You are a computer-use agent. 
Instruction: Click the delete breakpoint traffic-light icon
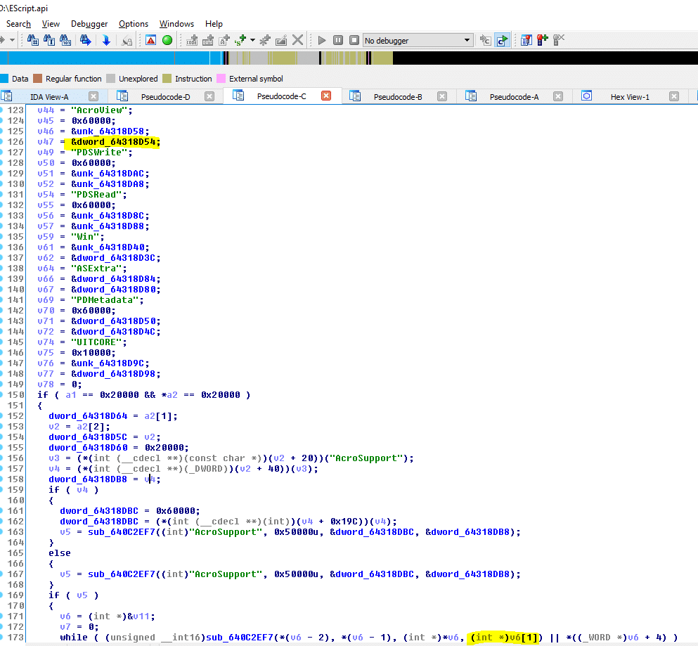point(558,41)
